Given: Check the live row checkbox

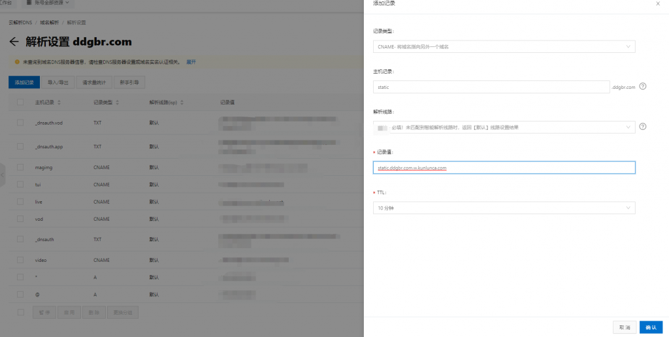Looking at the screenshot, I should coord(20,201).
